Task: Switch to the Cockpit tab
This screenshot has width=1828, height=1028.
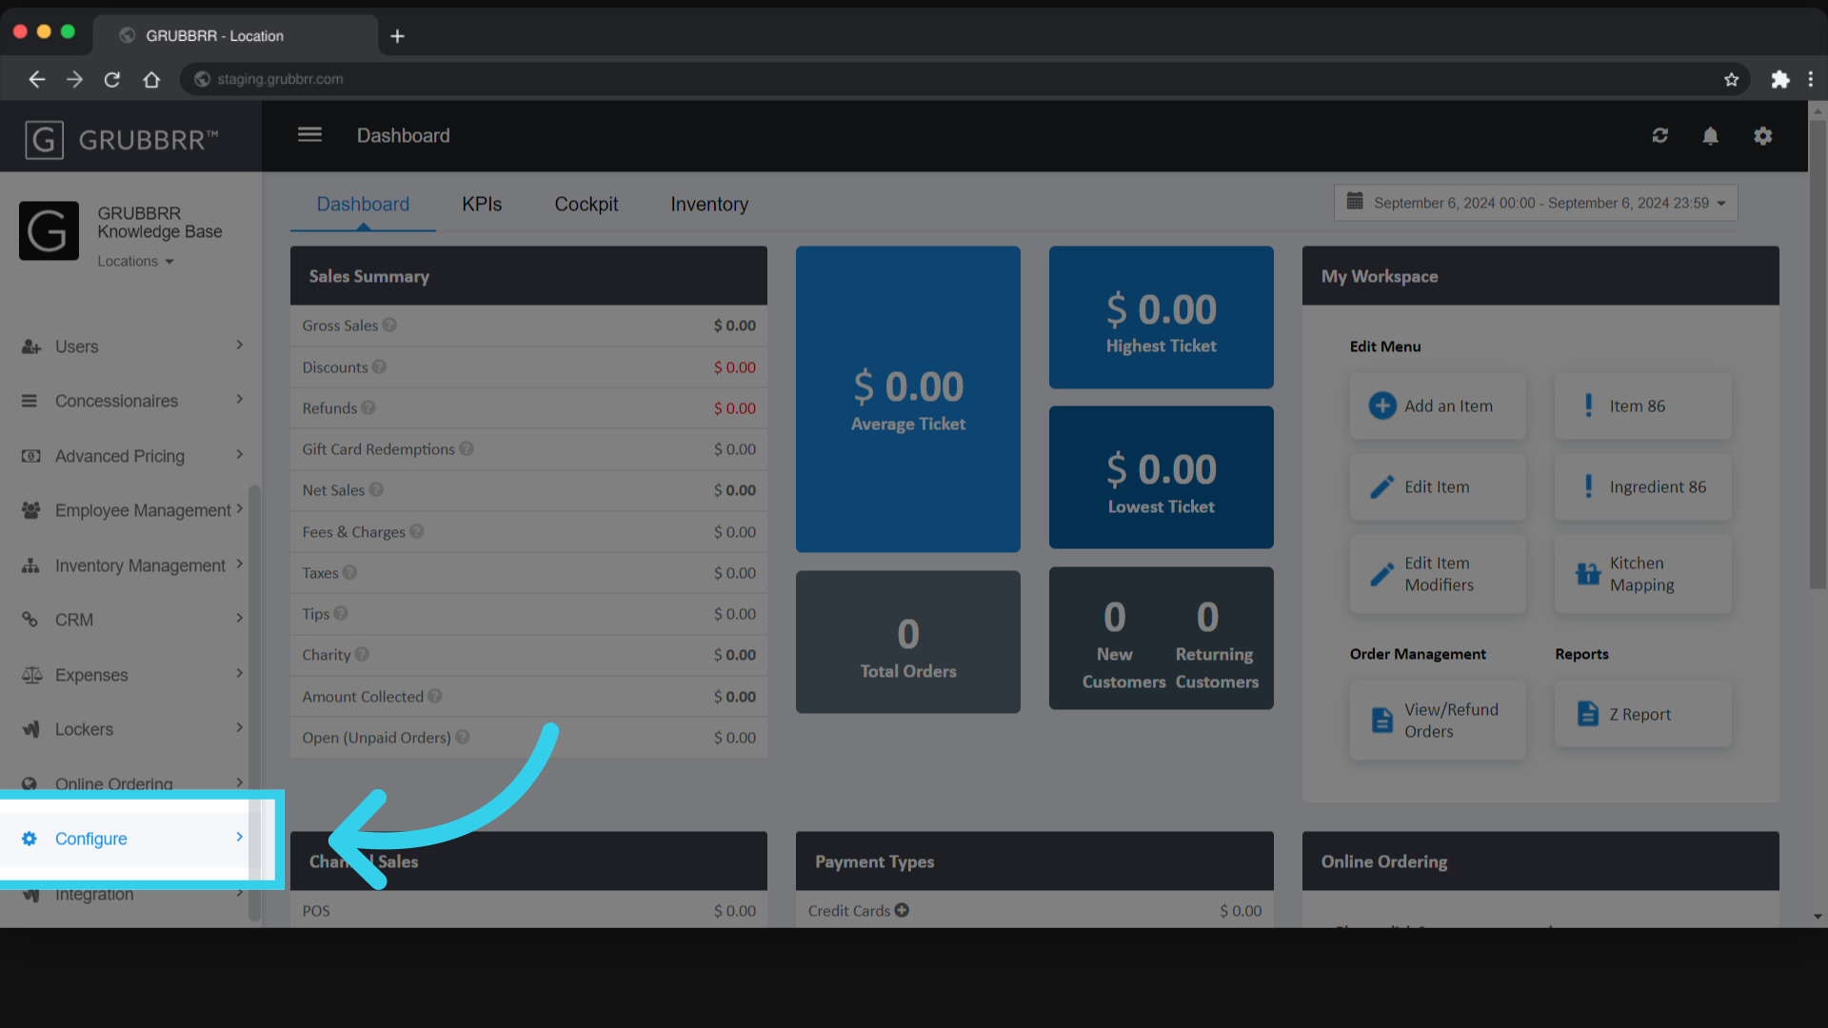Action: click(586, 204)
